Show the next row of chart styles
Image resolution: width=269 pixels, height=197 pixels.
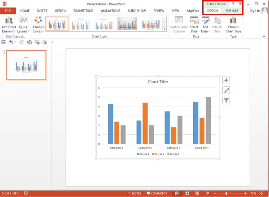pyautogui.click(x=165, y=24)
